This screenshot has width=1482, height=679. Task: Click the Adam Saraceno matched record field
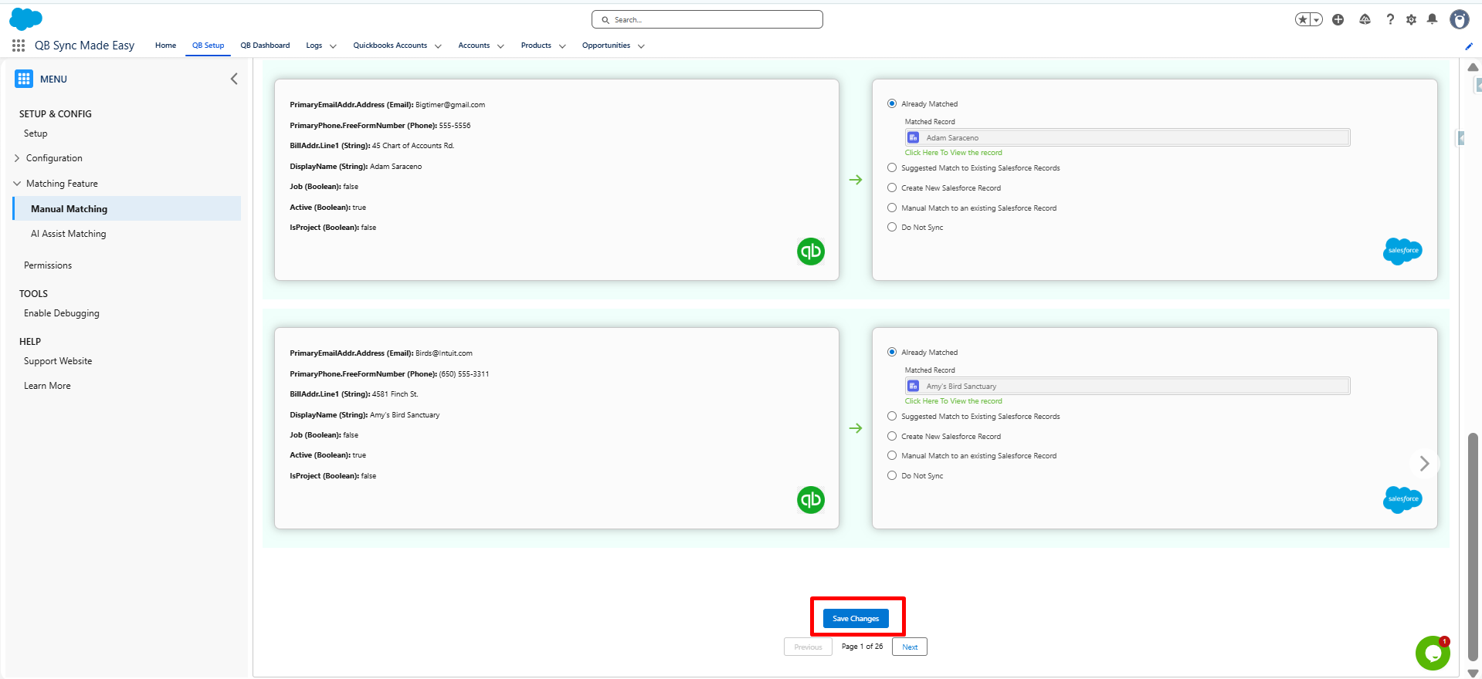click(x=1128, y=137)
